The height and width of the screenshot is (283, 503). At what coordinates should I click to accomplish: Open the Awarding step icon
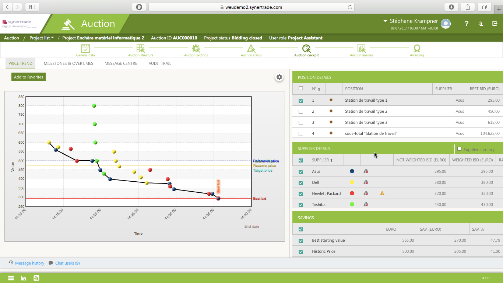(x=416, y=48)
